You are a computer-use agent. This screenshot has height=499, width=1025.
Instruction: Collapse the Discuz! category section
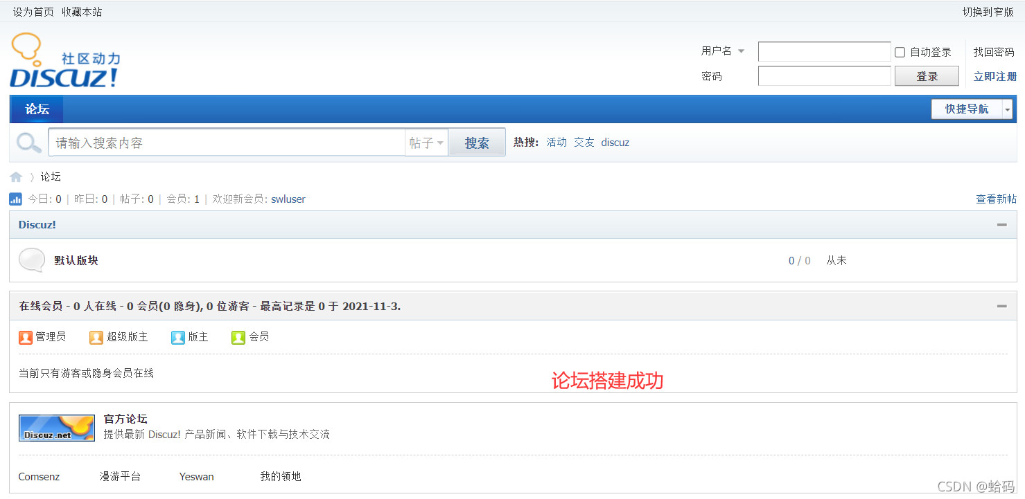(x=1001, y=225)
